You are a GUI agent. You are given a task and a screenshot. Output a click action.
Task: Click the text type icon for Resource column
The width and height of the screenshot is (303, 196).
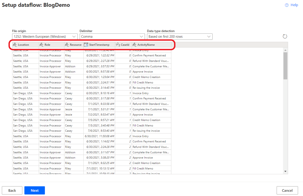(x=67, y=45)
